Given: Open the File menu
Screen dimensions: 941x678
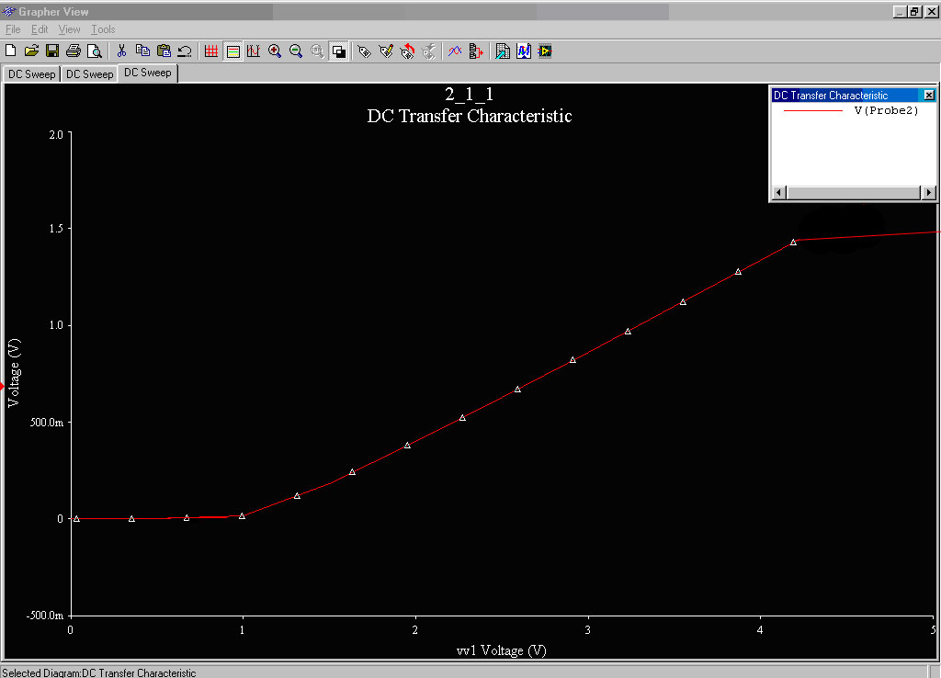Looking at the screenshot, I should click(x=13, y=29).
